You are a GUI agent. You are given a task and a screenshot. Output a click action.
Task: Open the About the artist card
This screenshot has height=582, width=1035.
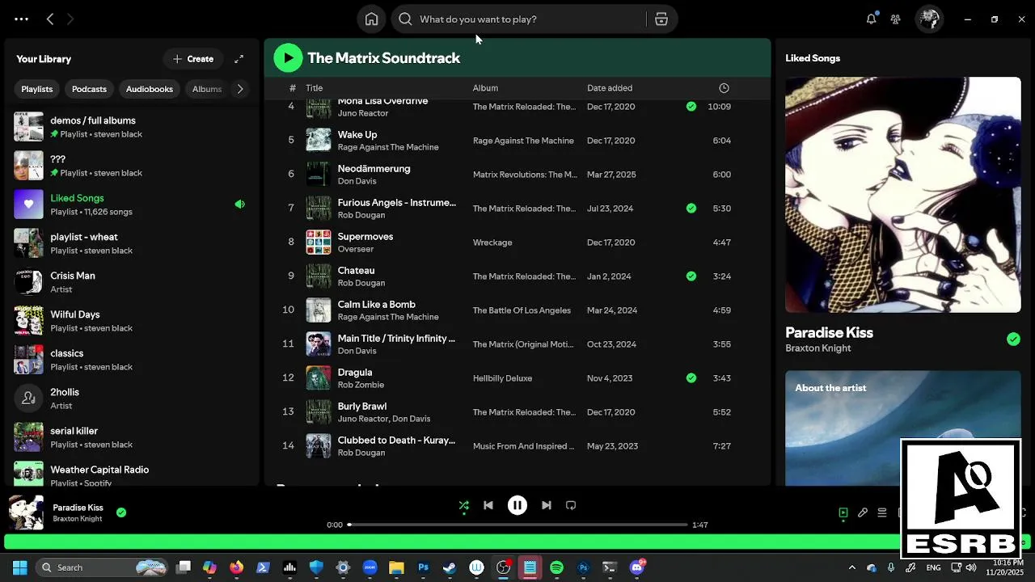click(903, 428)
